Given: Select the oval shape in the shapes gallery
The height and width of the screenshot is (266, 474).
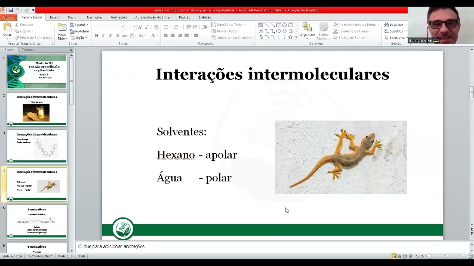Looking at the screenshot, I should (x=284, y=25).
